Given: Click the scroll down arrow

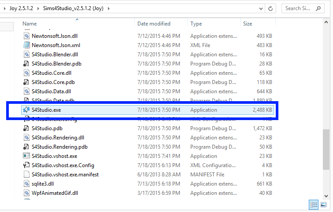Looking at the screenshot, I should [326, 196].
